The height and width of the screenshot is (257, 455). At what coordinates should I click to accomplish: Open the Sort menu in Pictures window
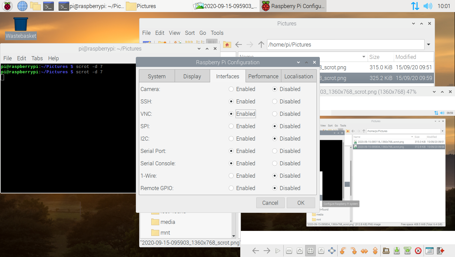tap(190, 33)
